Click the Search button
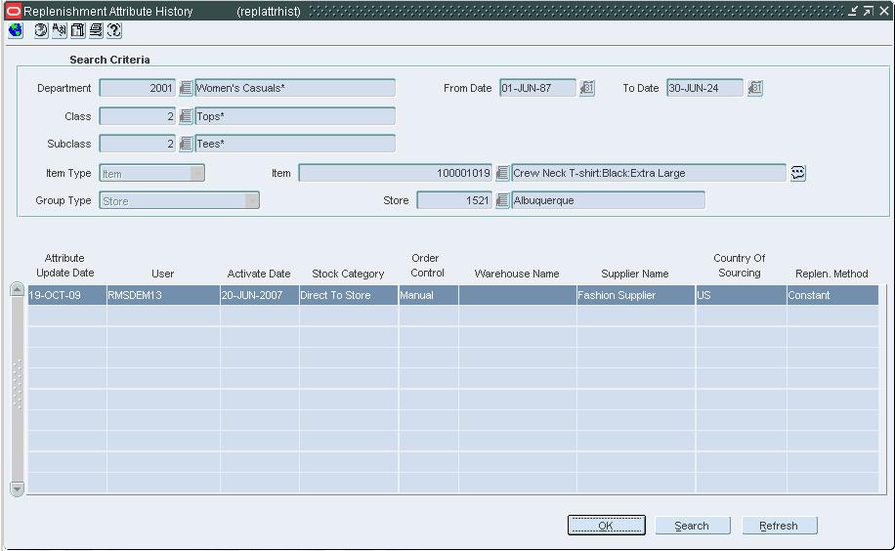 pos(693,526)
